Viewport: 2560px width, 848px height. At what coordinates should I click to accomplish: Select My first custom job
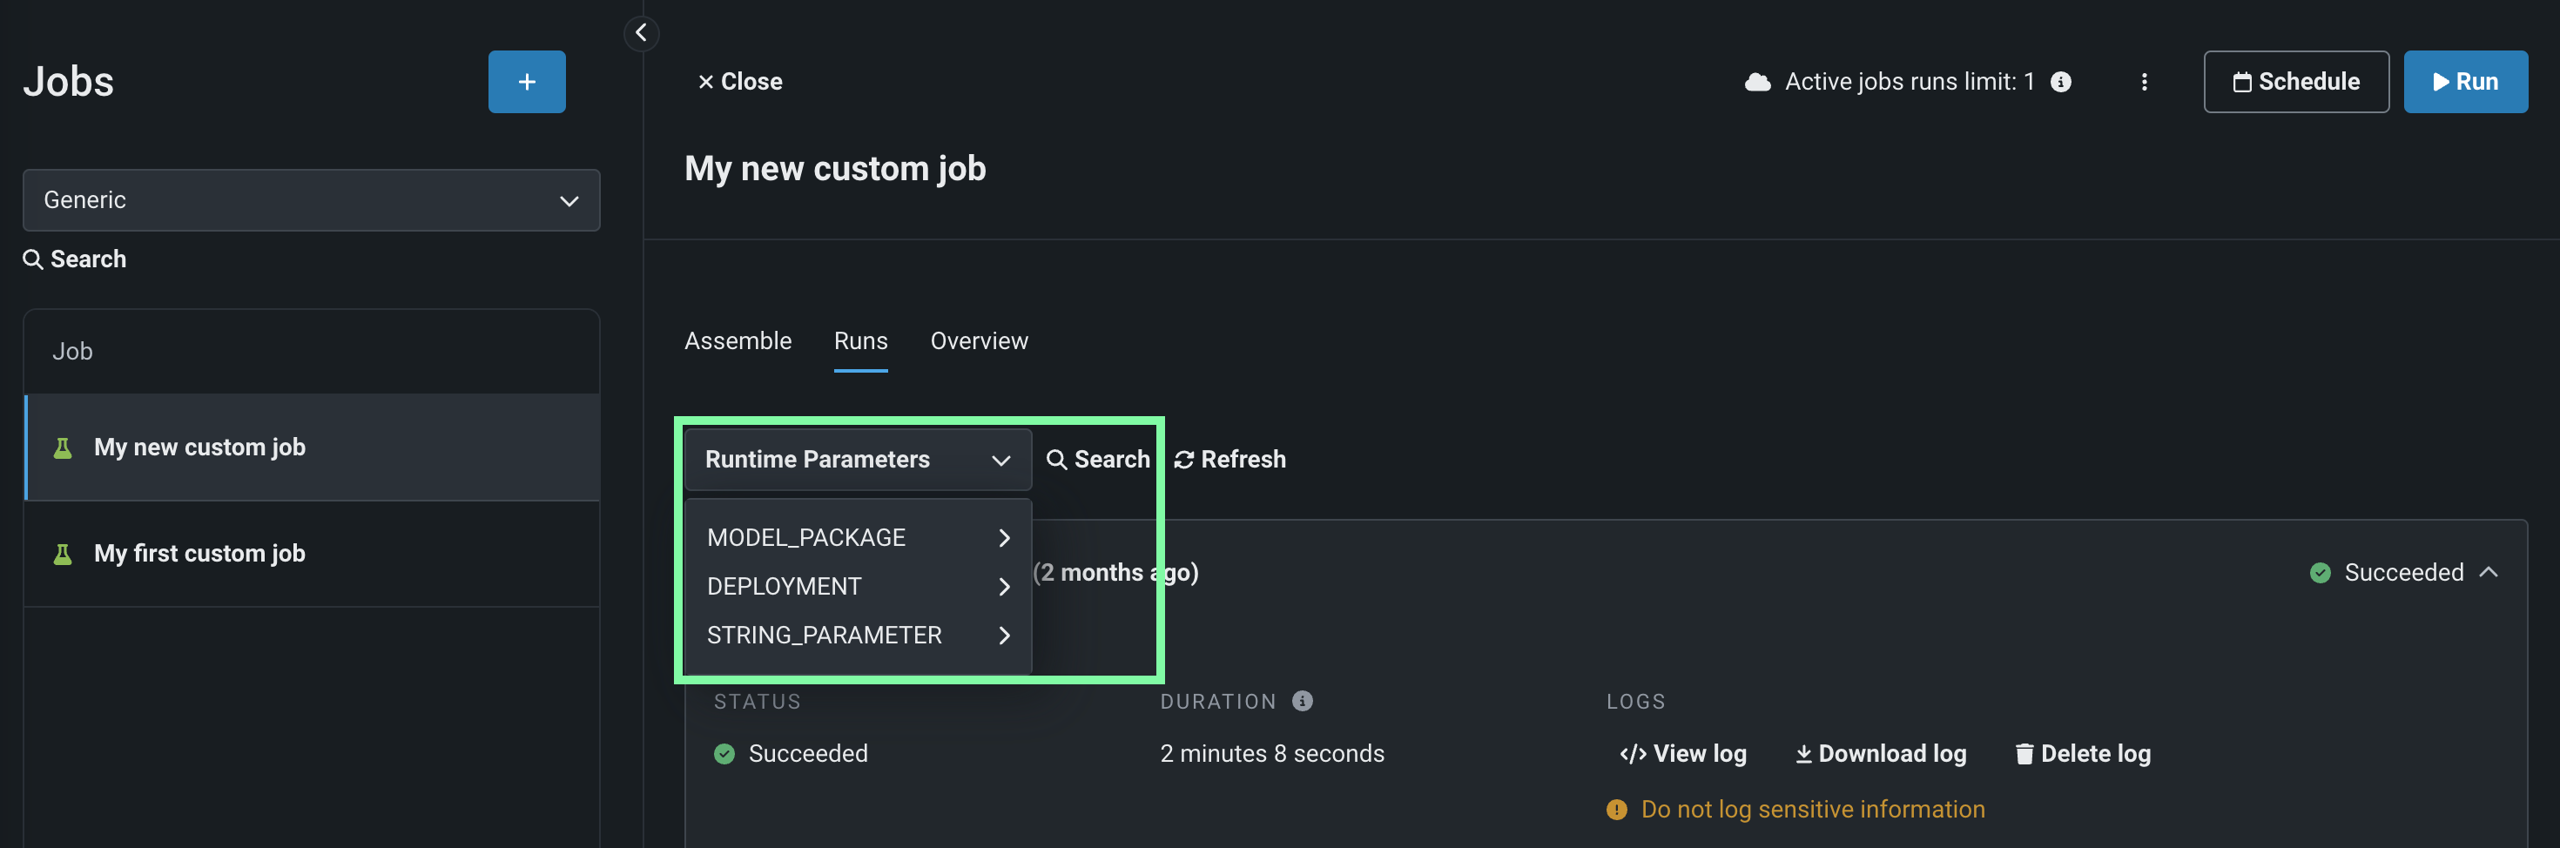pyautogui.click(x=199, y=554)
